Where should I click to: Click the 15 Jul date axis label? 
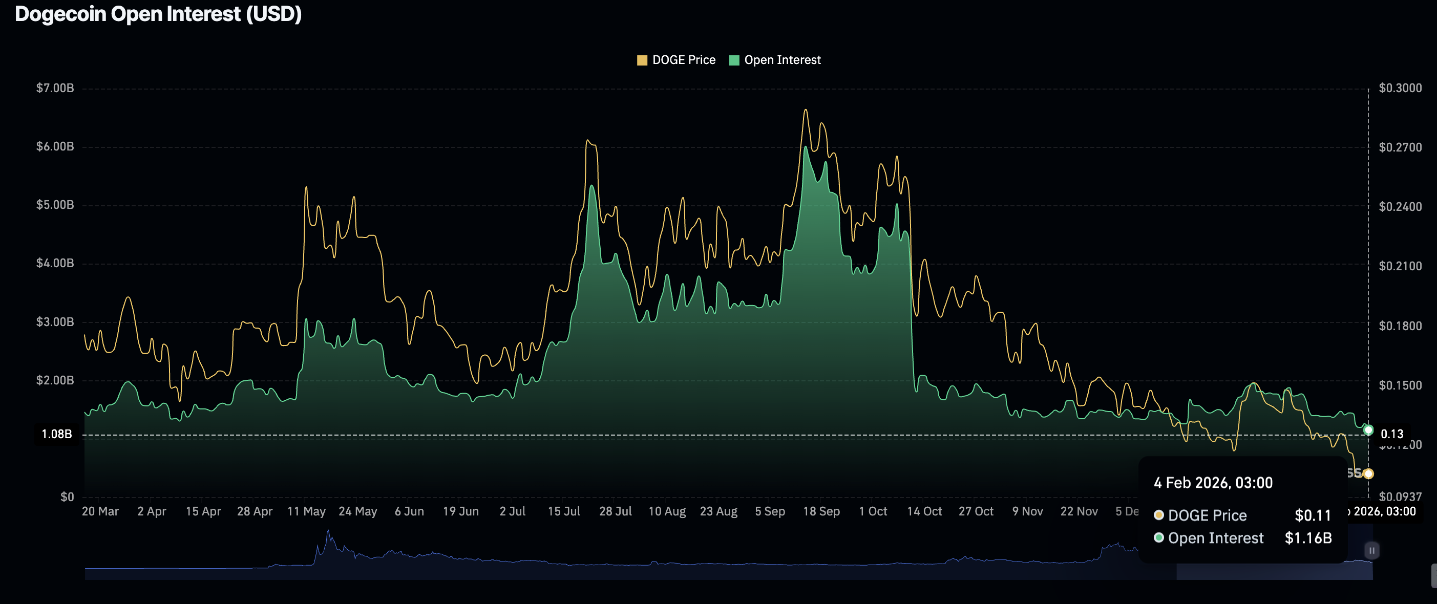pyautogui.click(x=563, y=511)
